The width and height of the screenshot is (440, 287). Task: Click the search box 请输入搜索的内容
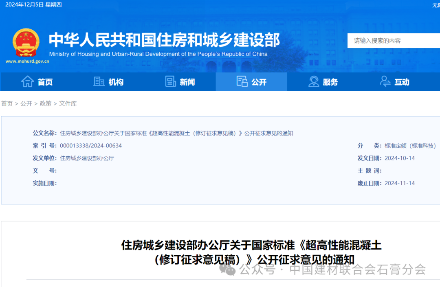coord(394,41)
